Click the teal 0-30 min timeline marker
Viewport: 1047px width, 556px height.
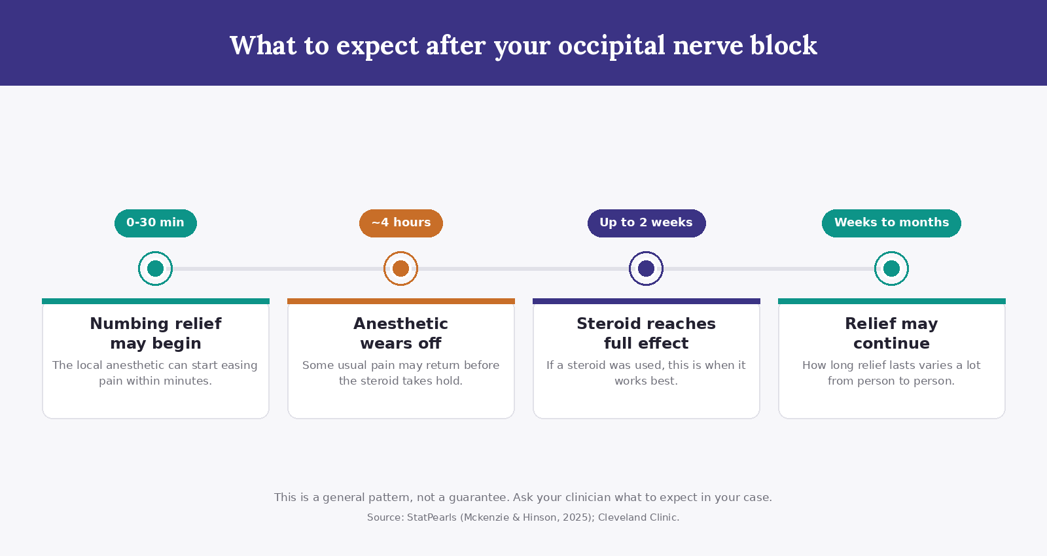(155, 268)
